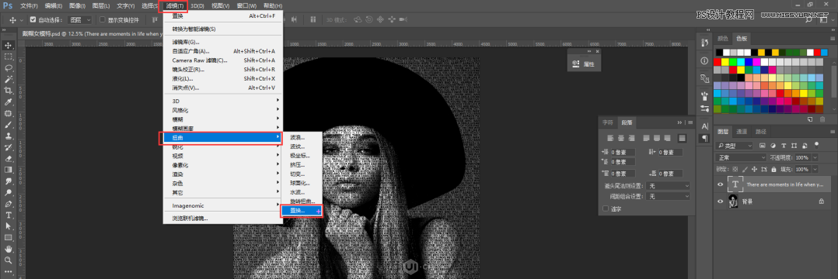Toggle pixel layer filter in Layers panel
838x279 pixels.
(x=762, y=146)
